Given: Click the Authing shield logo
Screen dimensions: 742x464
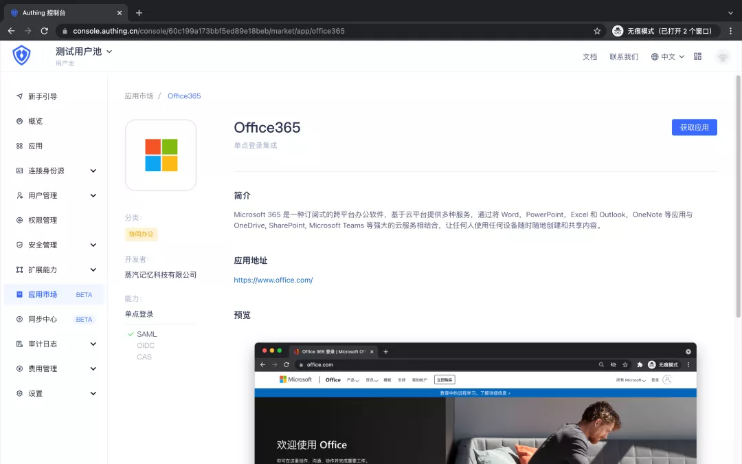Looking at the screenshot, I should pos(21,56).
